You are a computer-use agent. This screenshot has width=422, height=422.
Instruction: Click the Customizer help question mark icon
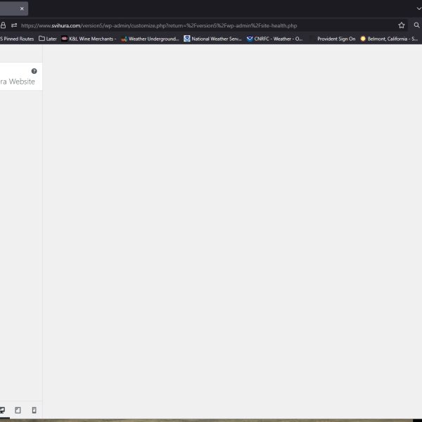tap(34, 71)
